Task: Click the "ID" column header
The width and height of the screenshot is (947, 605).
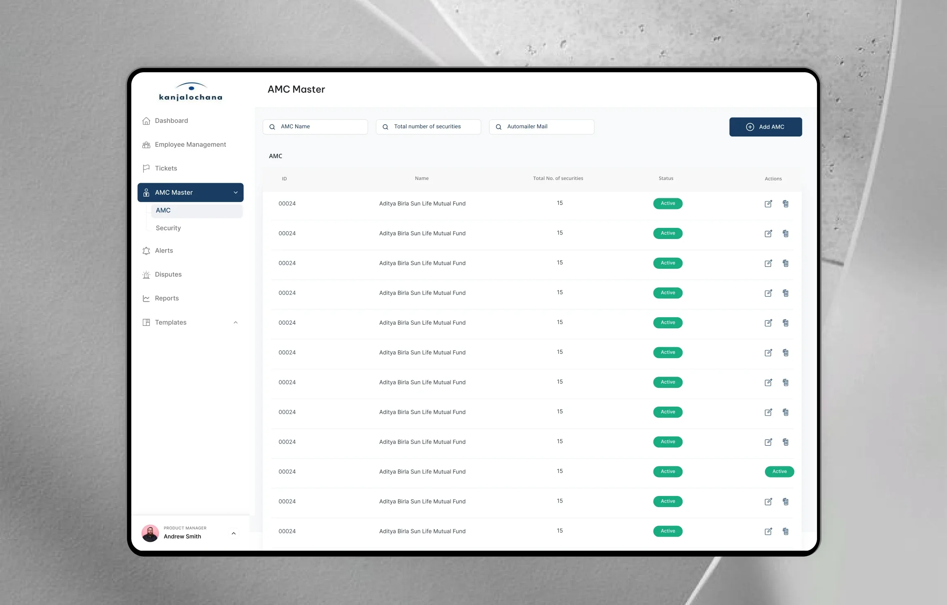Action: tap(284, 179)
